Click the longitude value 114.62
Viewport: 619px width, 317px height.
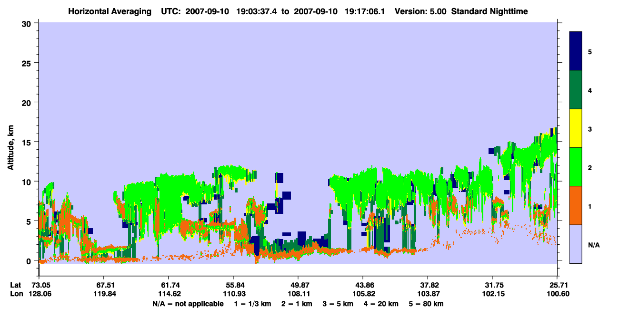168,294
